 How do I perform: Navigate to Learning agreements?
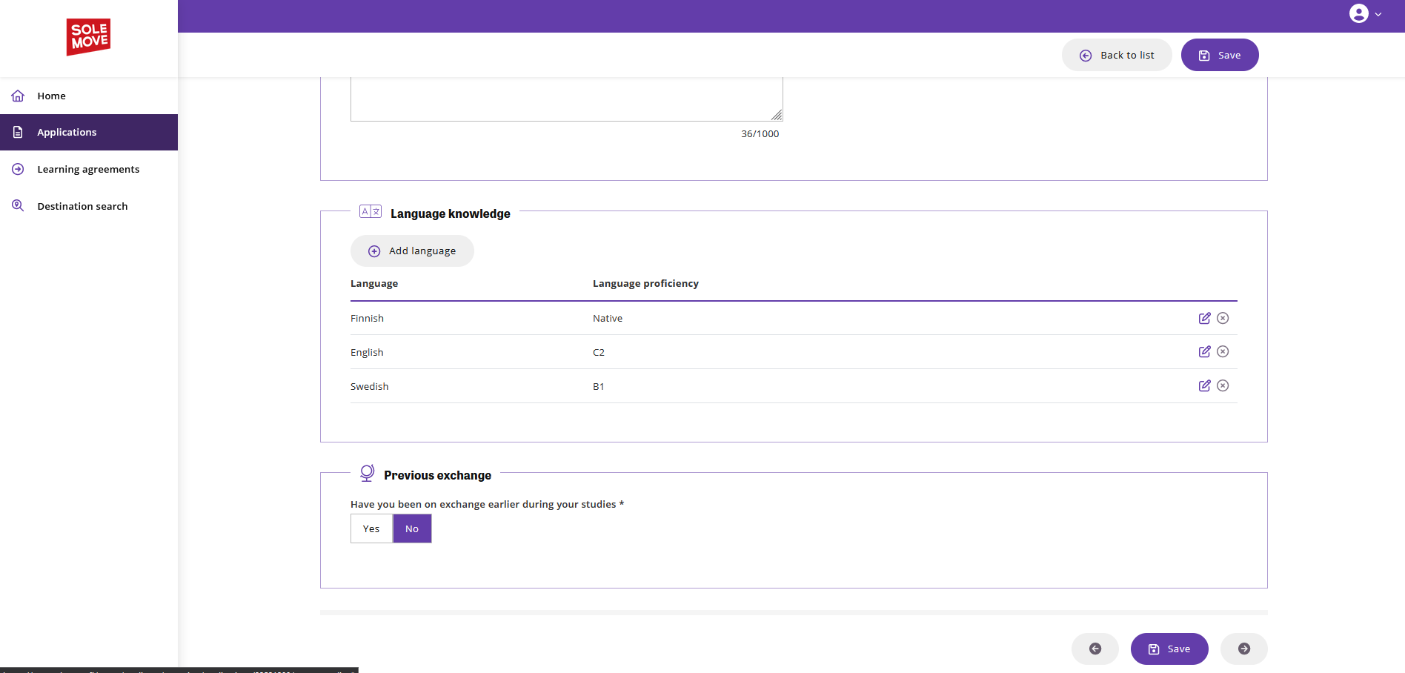[88, 169]
